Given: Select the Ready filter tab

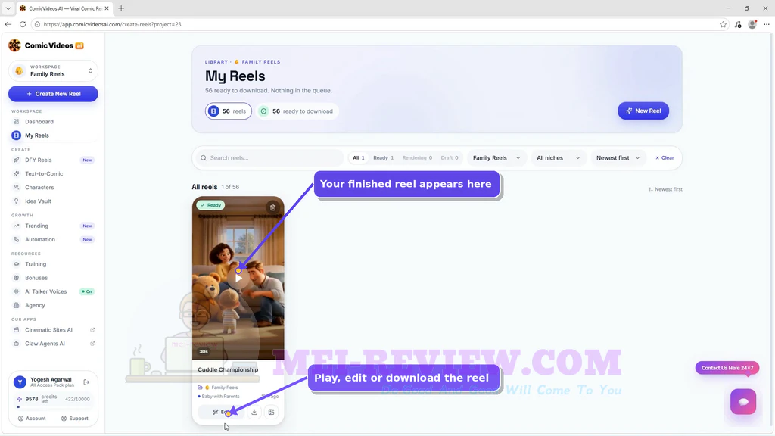Looking at the screenshot, I should (x=384, y=158).
